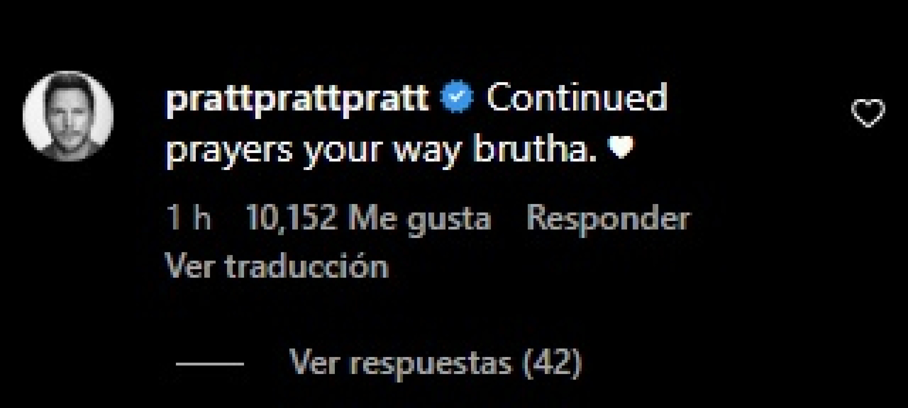Click the white heart emoji in comment

click(x=621, y=147)
